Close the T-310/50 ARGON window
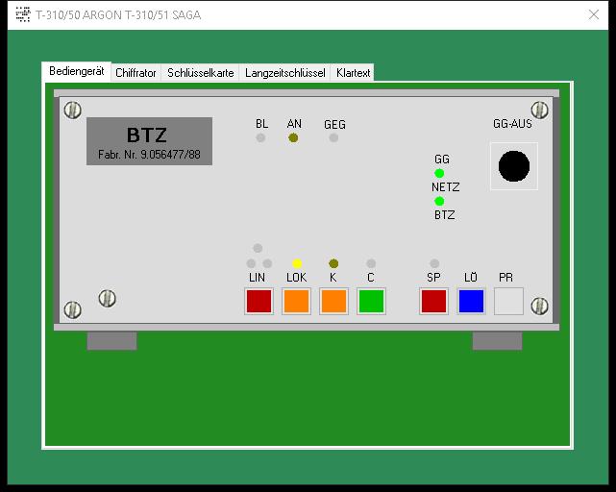Screen dimensions: 616x492 594,14
